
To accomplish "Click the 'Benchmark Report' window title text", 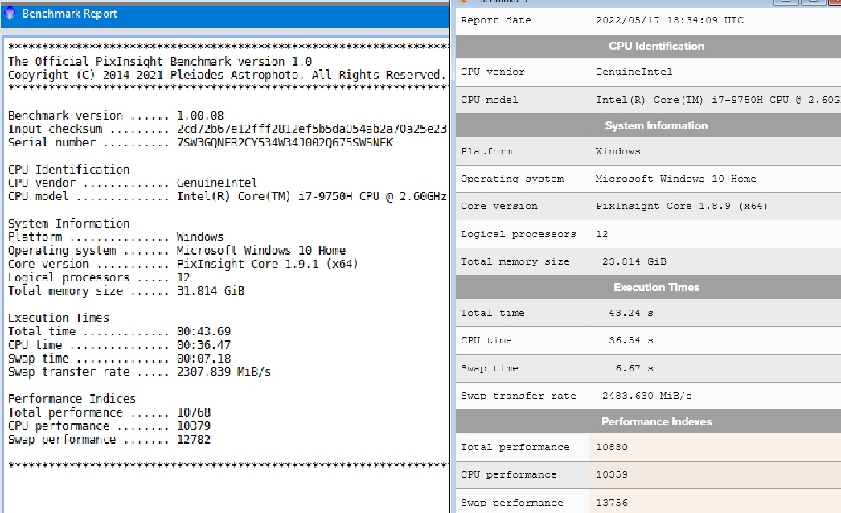I will tap(70, 14).
